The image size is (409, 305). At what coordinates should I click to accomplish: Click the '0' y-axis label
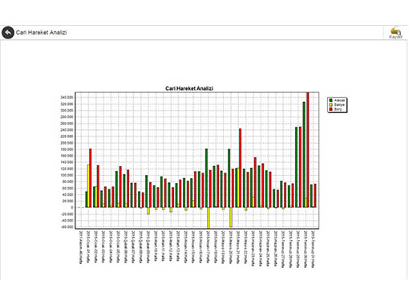coord(72,208)
